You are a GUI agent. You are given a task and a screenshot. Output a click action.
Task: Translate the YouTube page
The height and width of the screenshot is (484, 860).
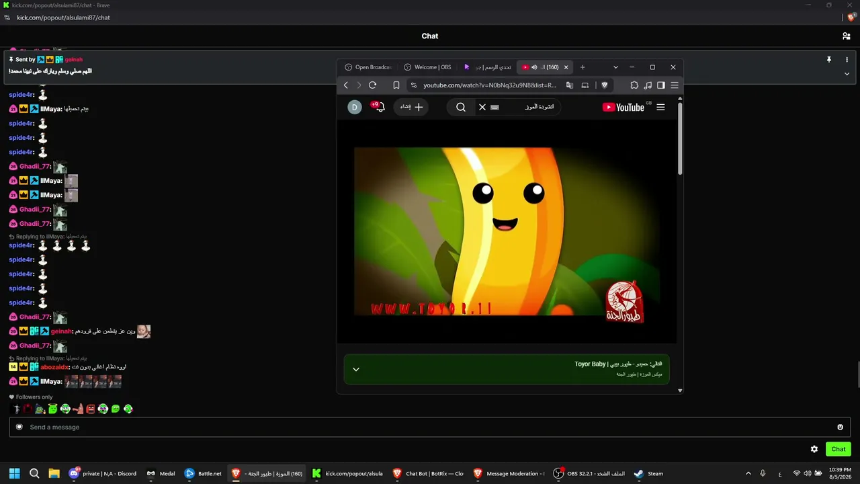click(570, 85)
